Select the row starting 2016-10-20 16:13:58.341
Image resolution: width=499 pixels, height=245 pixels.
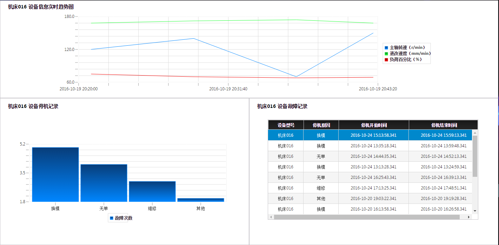coord(370,209)
